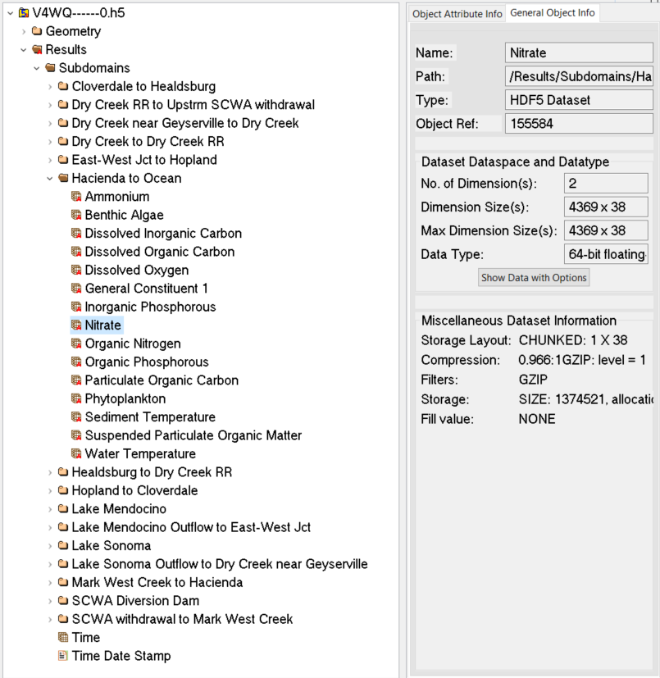The height and width of the screenshot is (678, 660).
Task: Click the Time Date Stamp dataset icon
Action: pos(64,656)
